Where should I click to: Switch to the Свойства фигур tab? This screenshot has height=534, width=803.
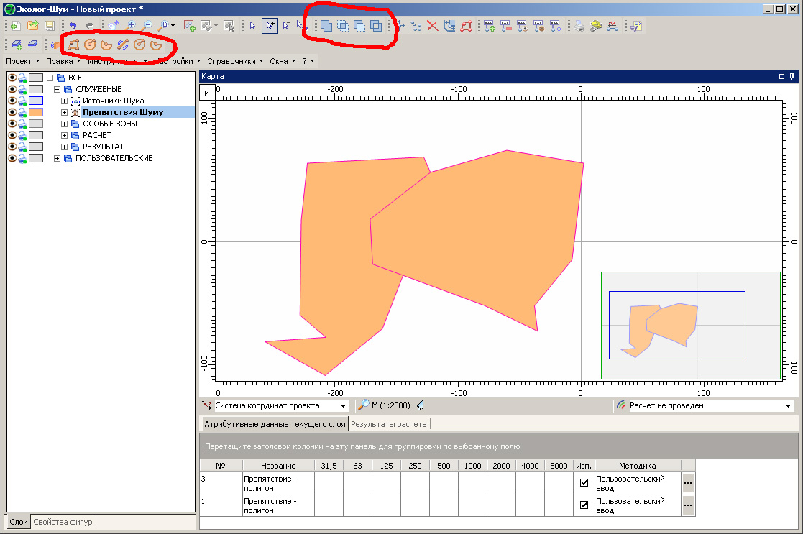[x=63, y=522]
